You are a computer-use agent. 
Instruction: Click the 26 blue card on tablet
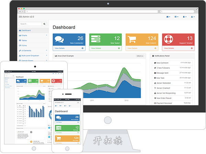click(21, 81)
